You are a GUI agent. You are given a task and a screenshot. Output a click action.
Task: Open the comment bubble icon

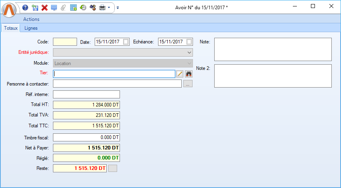(x=54, y=7)
